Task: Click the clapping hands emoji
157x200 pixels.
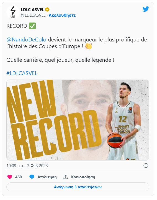Action: click(x=88, y=46)
